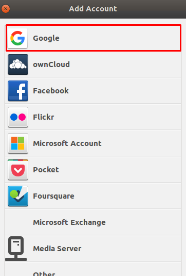Select the Flickr two-dot icon
This screenshot has height=276, width=186.
[x=18, y=117]
